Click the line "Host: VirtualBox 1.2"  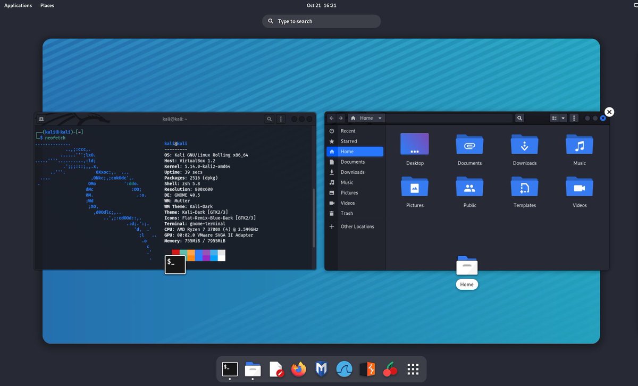point(190,161)
